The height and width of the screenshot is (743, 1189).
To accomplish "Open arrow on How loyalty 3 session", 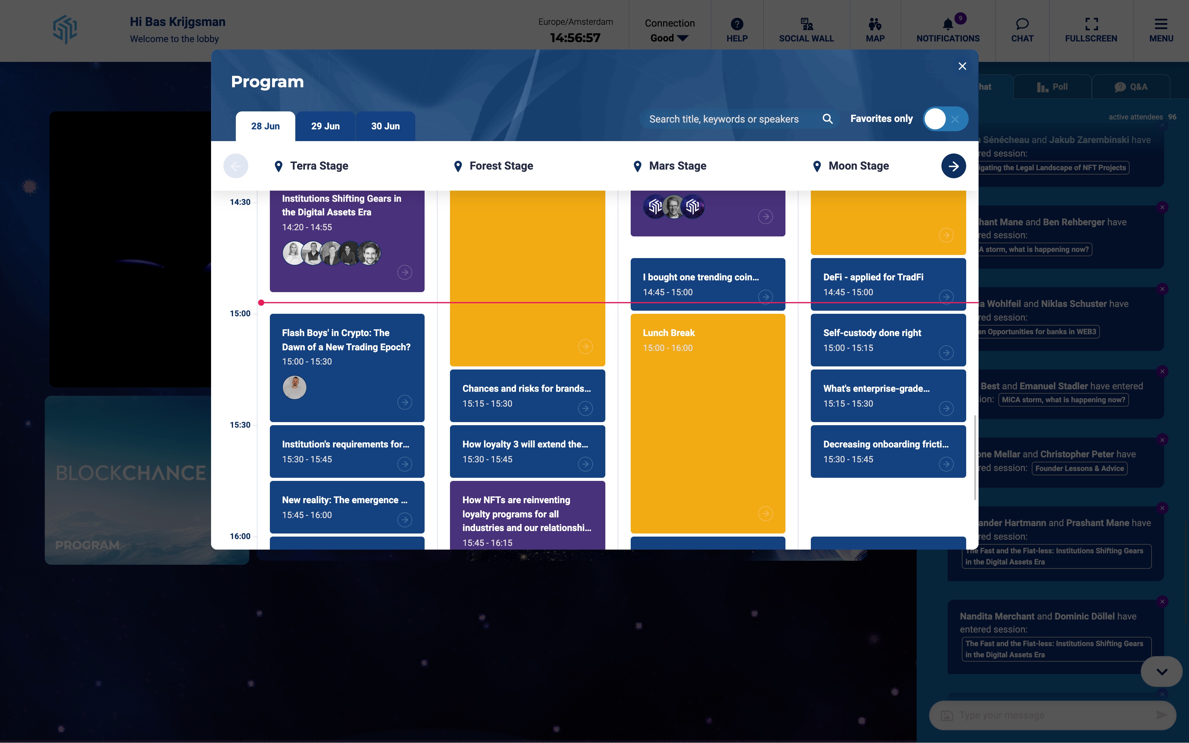I will click(x=585, y=464).
